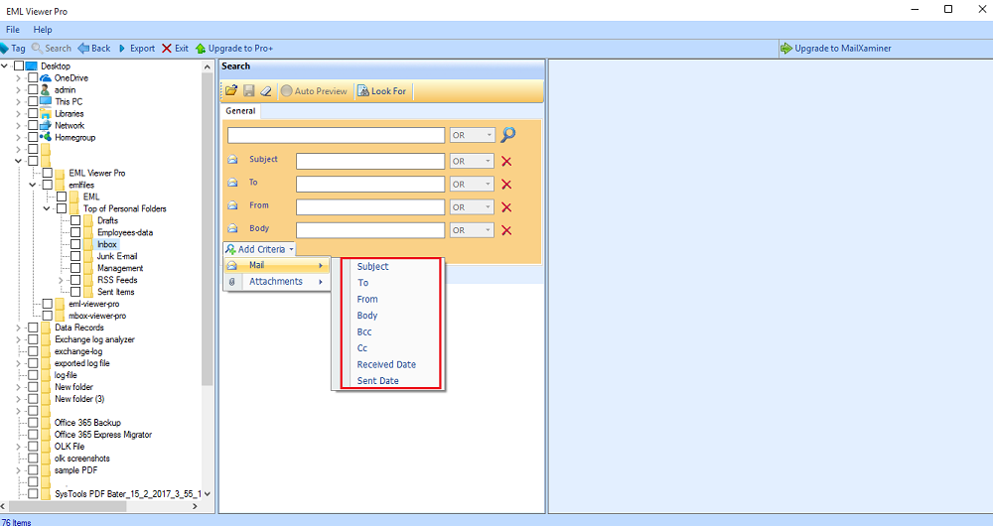Collapse the emlfiles tree node
The image size is (993, 526).
click(33, 185)
